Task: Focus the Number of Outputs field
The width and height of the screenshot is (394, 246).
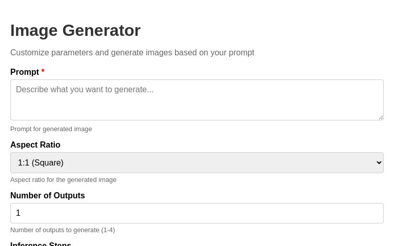Action: click(x=197, y=213)
